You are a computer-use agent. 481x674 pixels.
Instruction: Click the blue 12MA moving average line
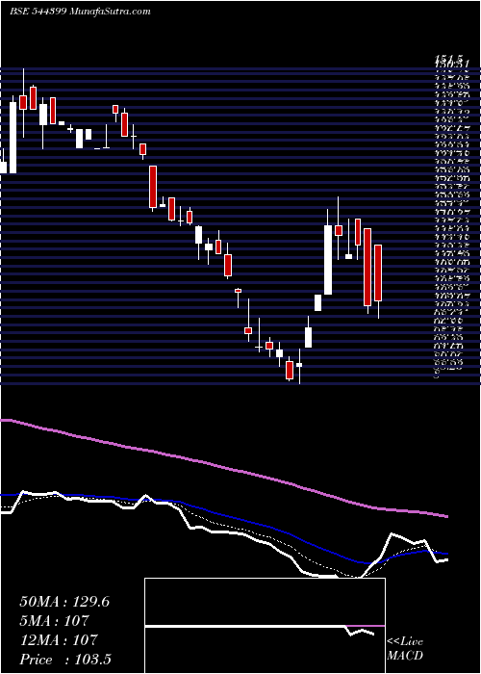223,516
